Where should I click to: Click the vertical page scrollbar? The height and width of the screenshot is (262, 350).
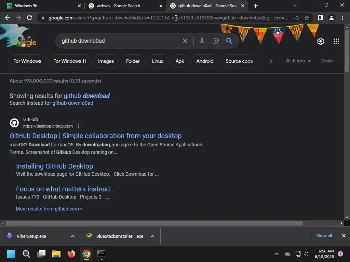click(x=347, y=51)
